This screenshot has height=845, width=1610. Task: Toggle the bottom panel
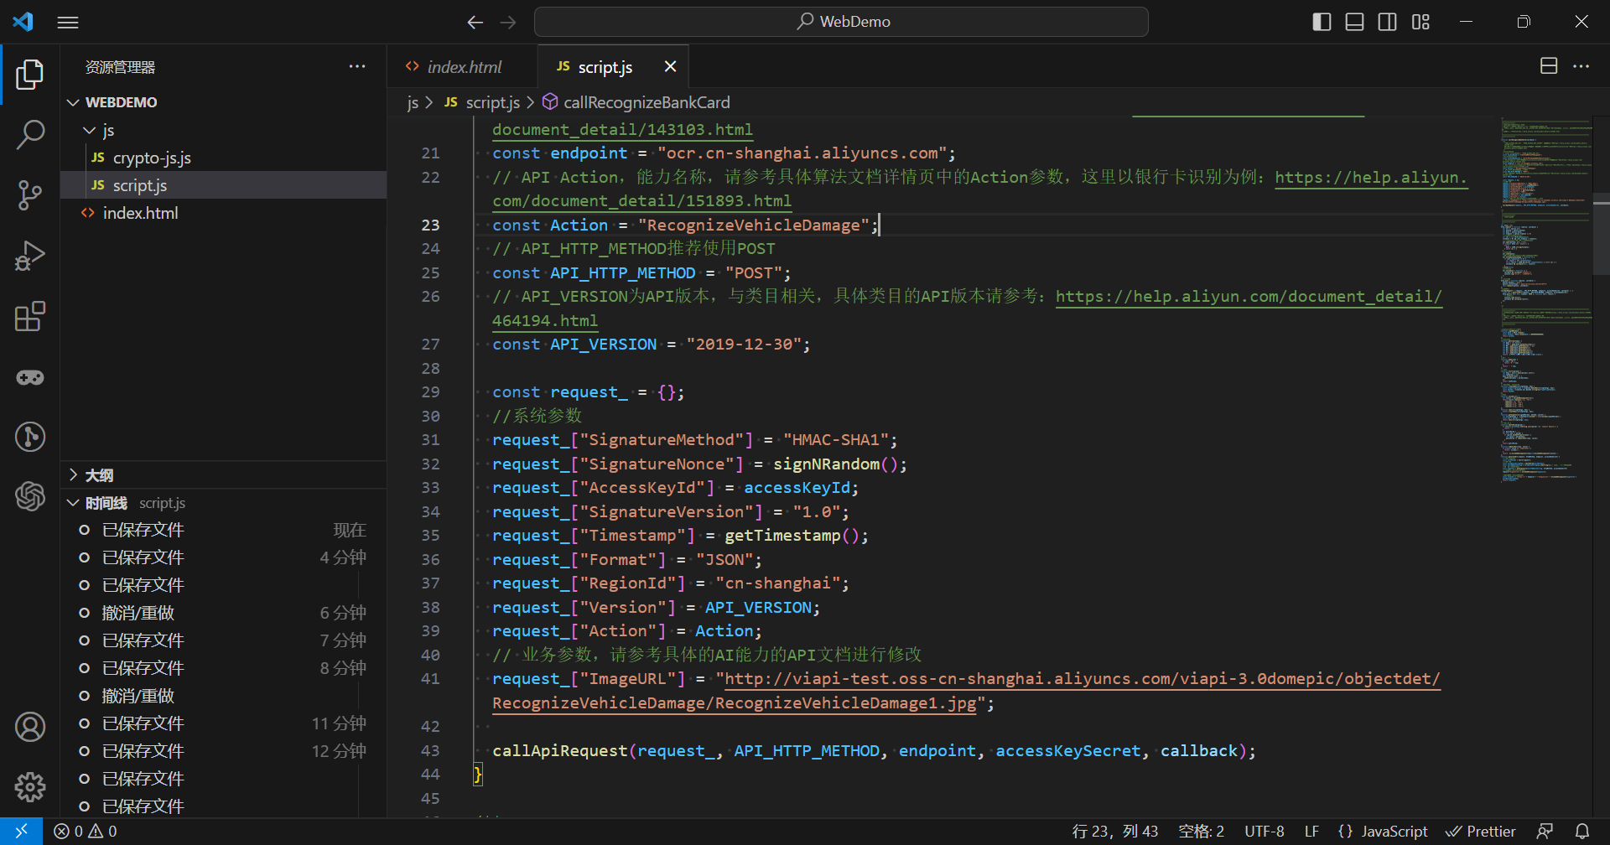tap(1354, 22)
